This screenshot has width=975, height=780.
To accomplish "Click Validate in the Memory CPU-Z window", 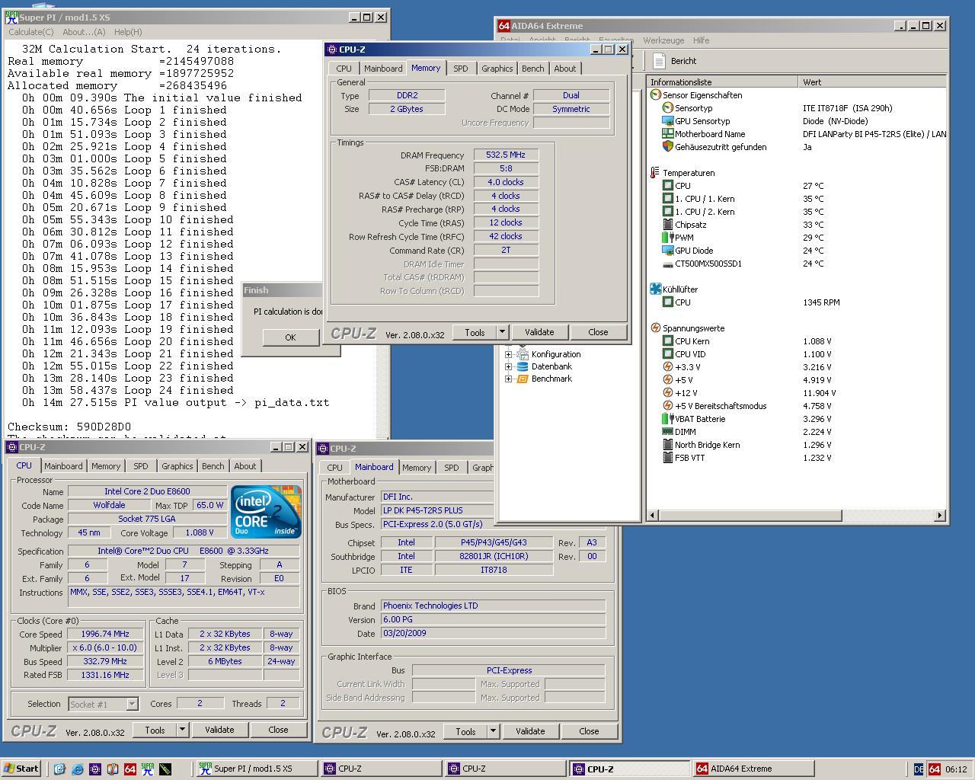I will 539,332.
